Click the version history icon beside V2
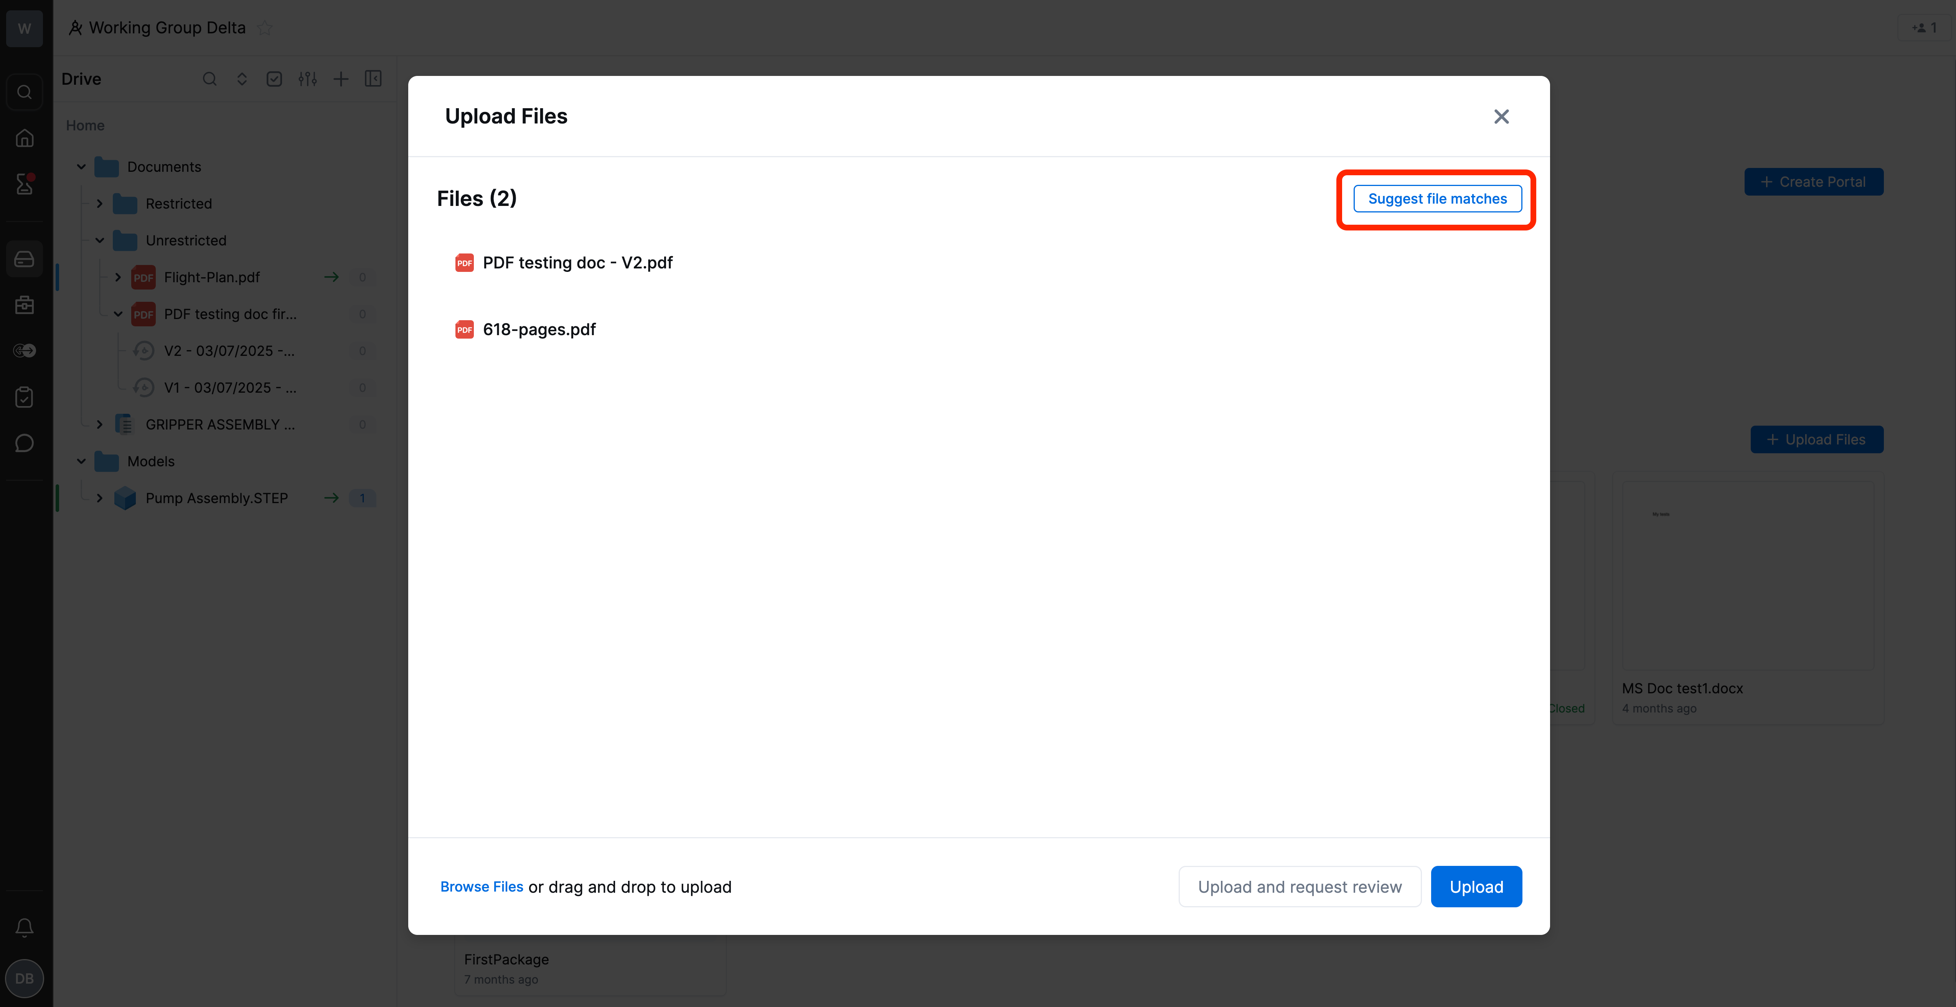The width and height of the screenshot is (1956, 1007). point(143,350)
